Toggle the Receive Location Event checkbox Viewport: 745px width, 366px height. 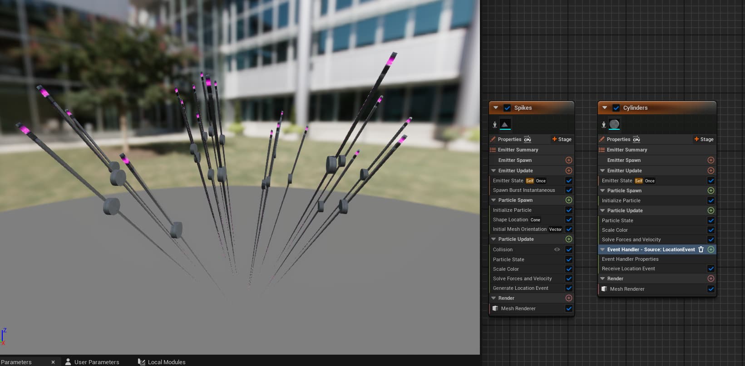(x=710, y=268)
